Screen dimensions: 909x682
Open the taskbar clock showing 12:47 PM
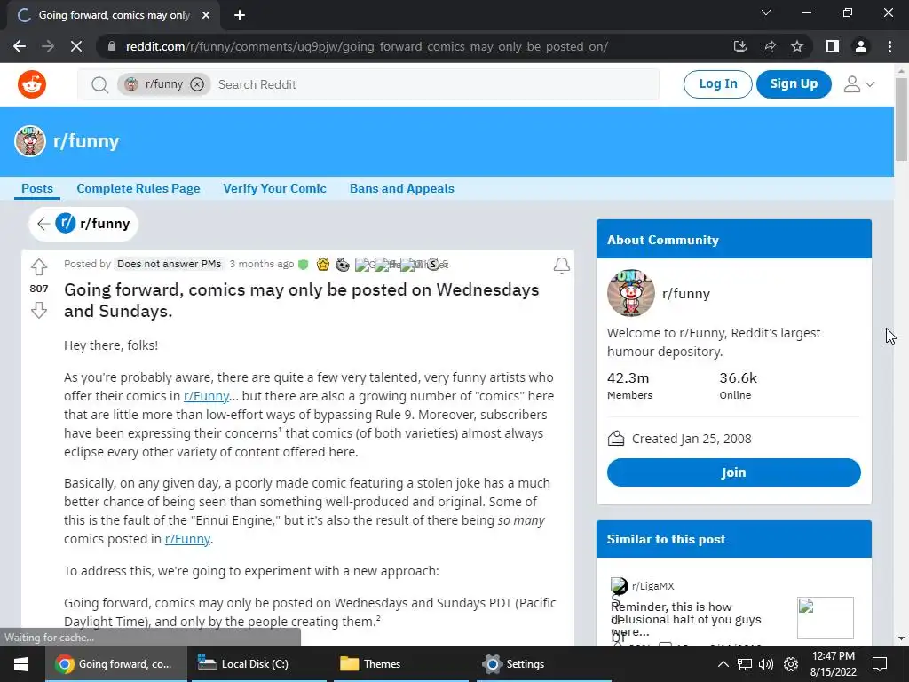(833, 664)
